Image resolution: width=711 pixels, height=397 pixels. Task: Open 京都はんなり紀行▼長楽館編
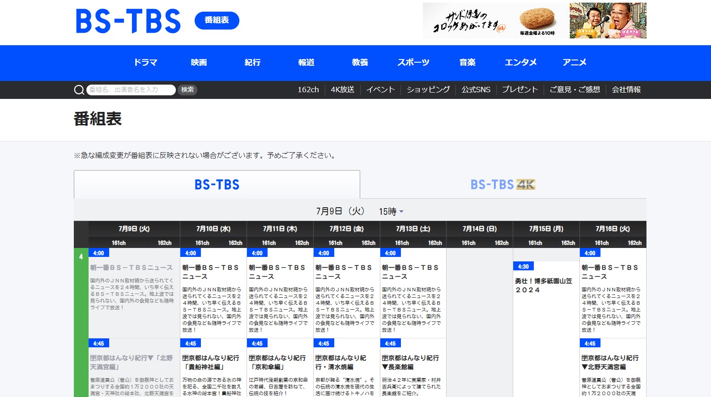(x=410, y=363)
